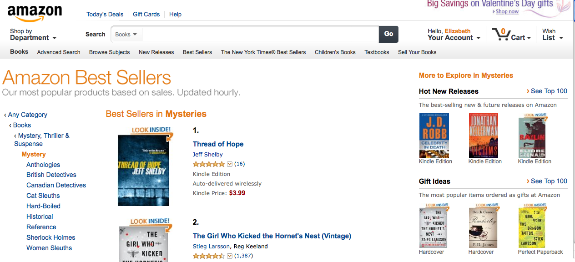
Task: Open the Thread of Hope title link
Action: pos(218,144)
